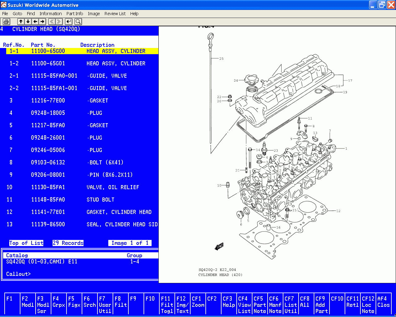The width and height of the screenshot is (396, 317).
Task: Open the Part Info menu
Action: [x=75, y=14]
